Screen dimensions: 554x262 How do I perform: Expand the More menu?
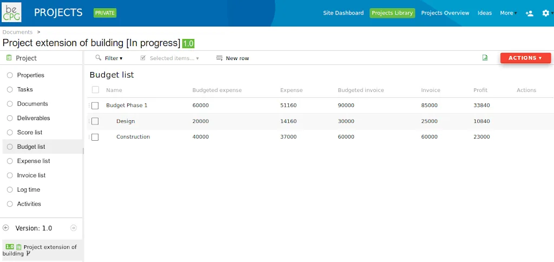pos(508,13)
